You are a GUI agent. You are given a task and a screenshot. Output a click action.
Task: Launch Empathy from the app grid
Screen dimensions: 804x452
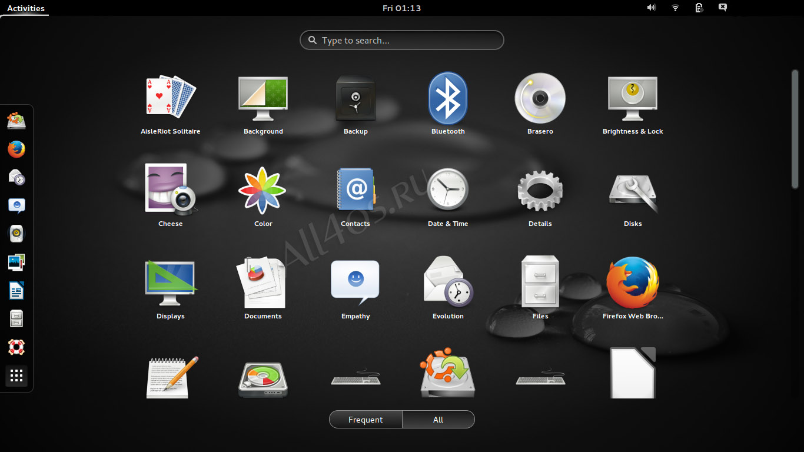356,281
